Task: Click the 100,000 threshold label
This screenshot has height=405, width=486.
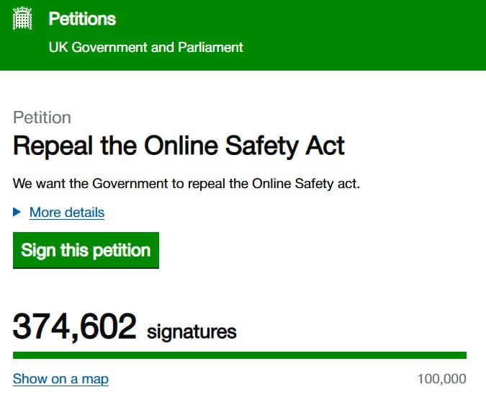Action: [x=441, y=379]
